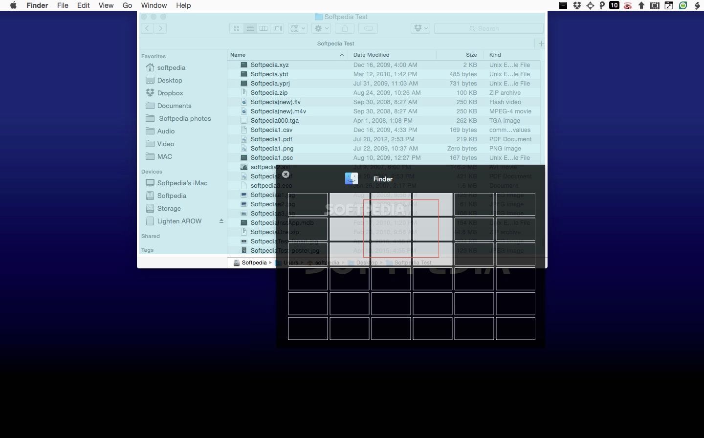
Task: Click the Softpedia.xyz file icon
Action: coord(244,65)
